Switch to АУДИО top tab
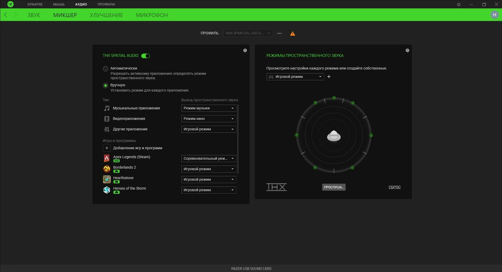The width and height of the screenshot is (502, 272). pos(81,4)
